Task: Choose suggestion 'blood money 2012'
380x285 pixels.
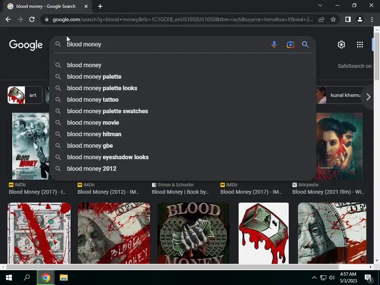Action: click(183, 169)
